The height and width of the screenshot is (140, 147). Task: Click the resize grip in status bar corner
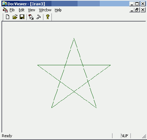(144, 136)
